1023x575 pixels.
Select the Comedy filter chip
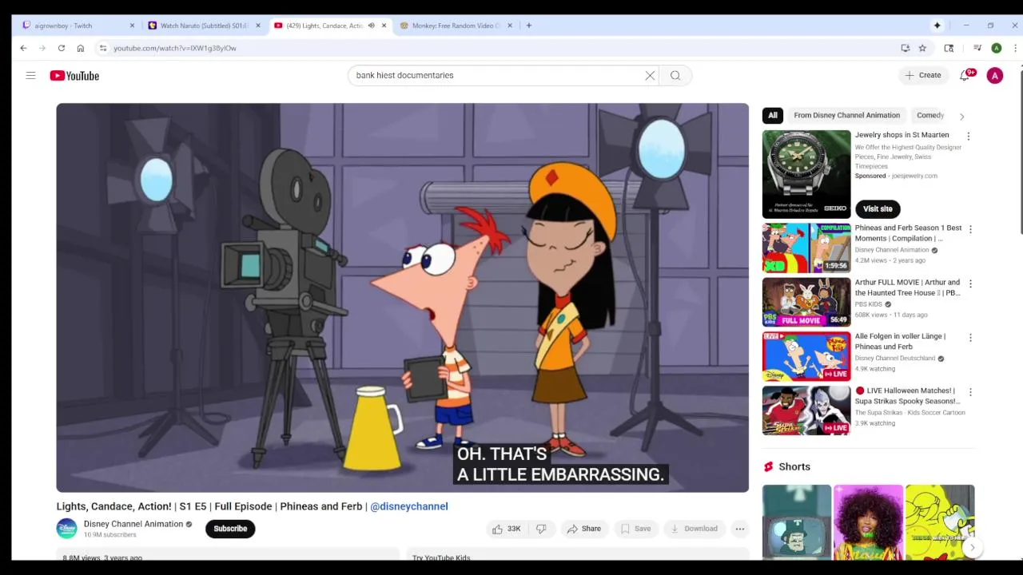[930, 115]
